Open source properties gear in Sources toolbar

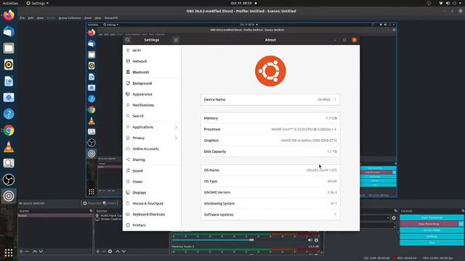pyautogui.click(x=110, y=252)
